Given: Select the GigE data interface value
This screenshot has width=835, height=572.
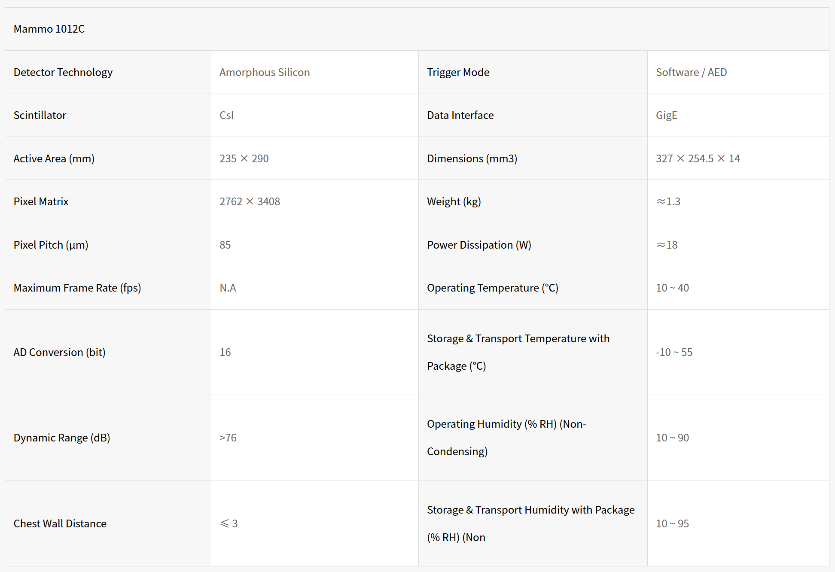Looking at the screenshot, I should click(x=666, y=115).
